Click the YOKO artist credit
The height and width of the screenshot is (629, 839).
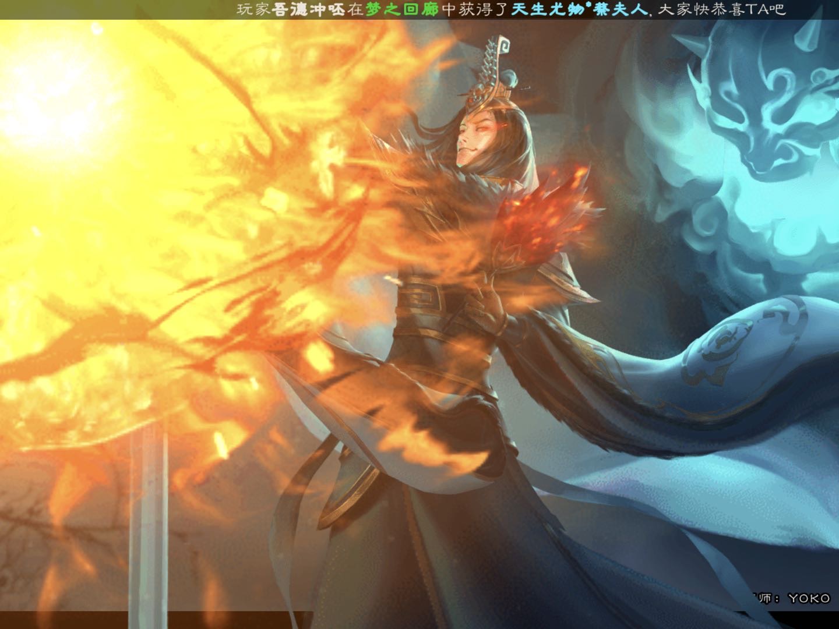tap(809, 598)
